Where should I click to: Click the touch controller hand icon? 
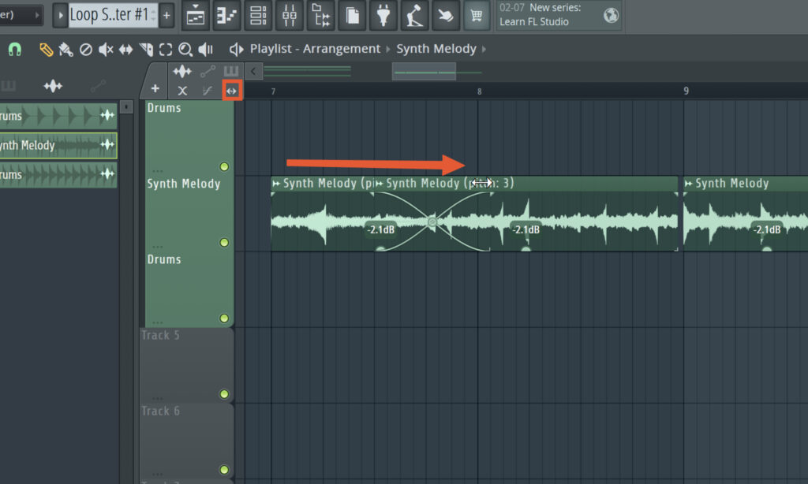pyautogui.click(x=446, y=16)
